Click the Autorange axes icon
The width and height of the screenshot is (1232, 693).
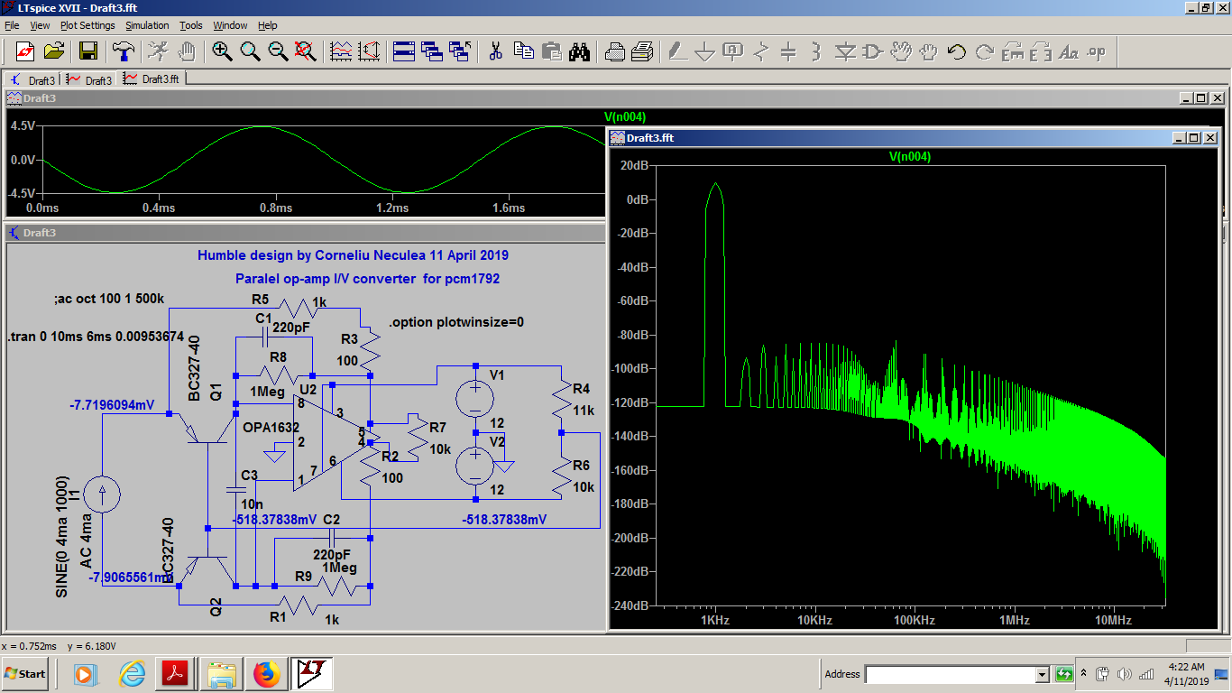click(x=369, y=51)
